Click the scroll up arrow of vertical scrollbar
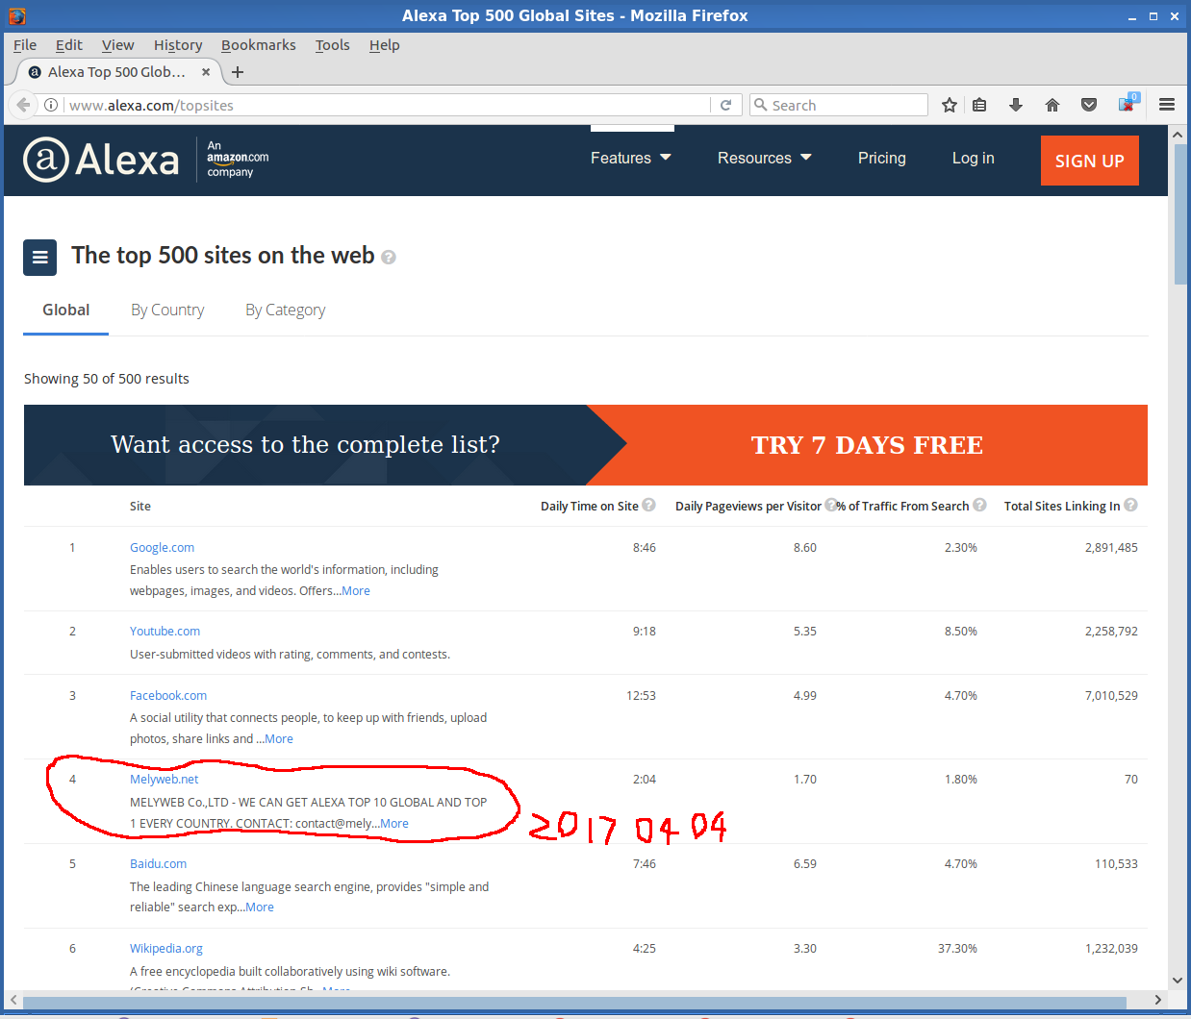The width and height of the screenshot is (1191, 1019). [x=1178, y=135]
